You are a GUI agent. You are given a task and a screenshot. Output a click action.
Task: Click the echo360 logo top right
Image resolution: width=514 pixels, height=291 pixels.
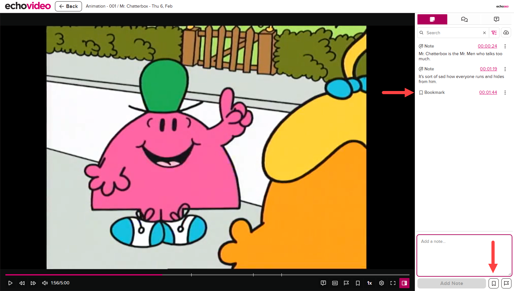[502, 6]
